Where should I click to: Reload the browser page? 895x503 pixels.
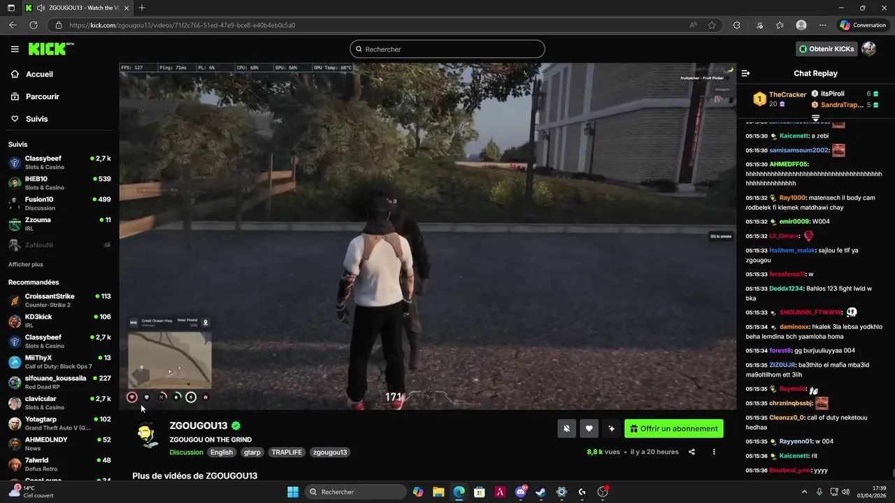(x=33, y=25)
